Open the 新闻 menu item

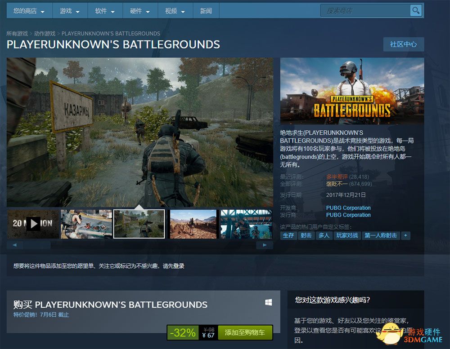(206, 11)
